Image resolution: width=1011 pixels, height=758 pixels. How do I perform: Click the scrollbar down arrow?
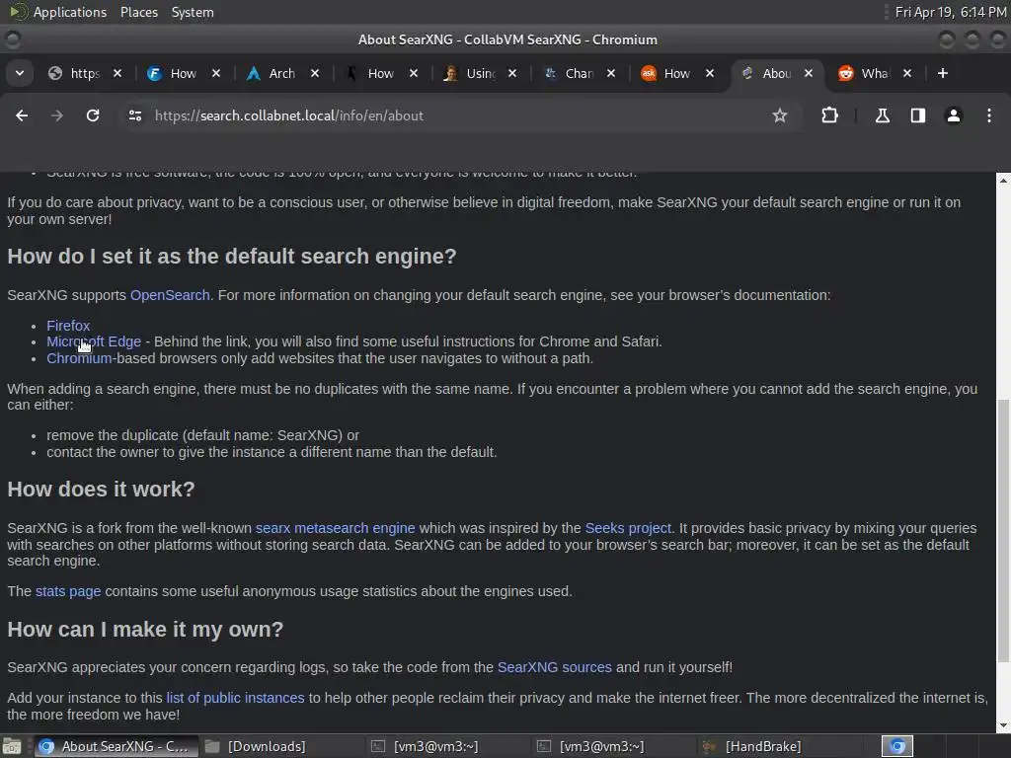point(1003,725)
